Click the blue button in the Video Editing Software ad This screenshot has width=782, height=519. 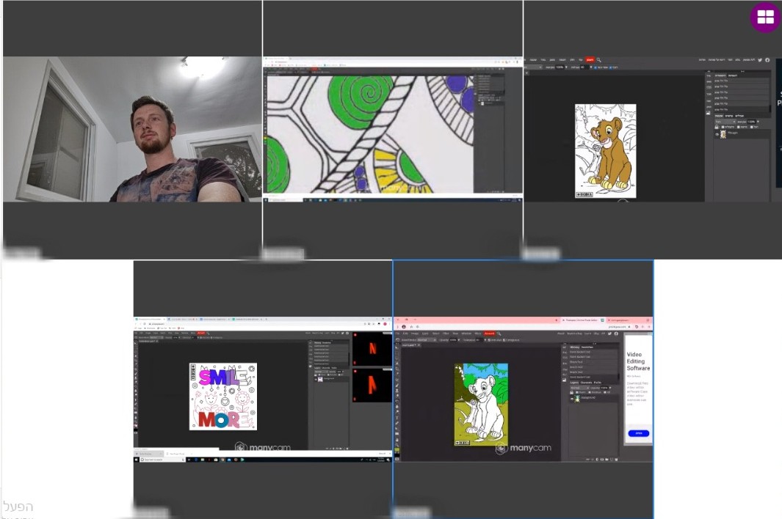[637, 433]
